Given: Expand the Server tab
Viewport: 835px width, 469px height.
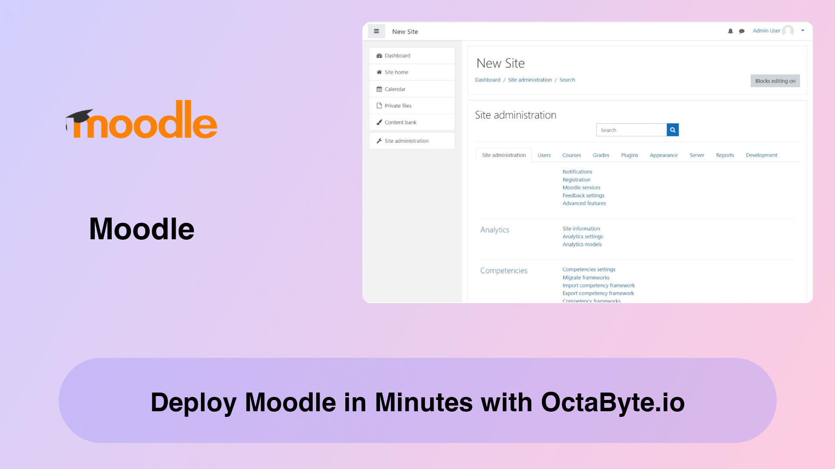Looking at the screenshot, I should coord(696,155).
